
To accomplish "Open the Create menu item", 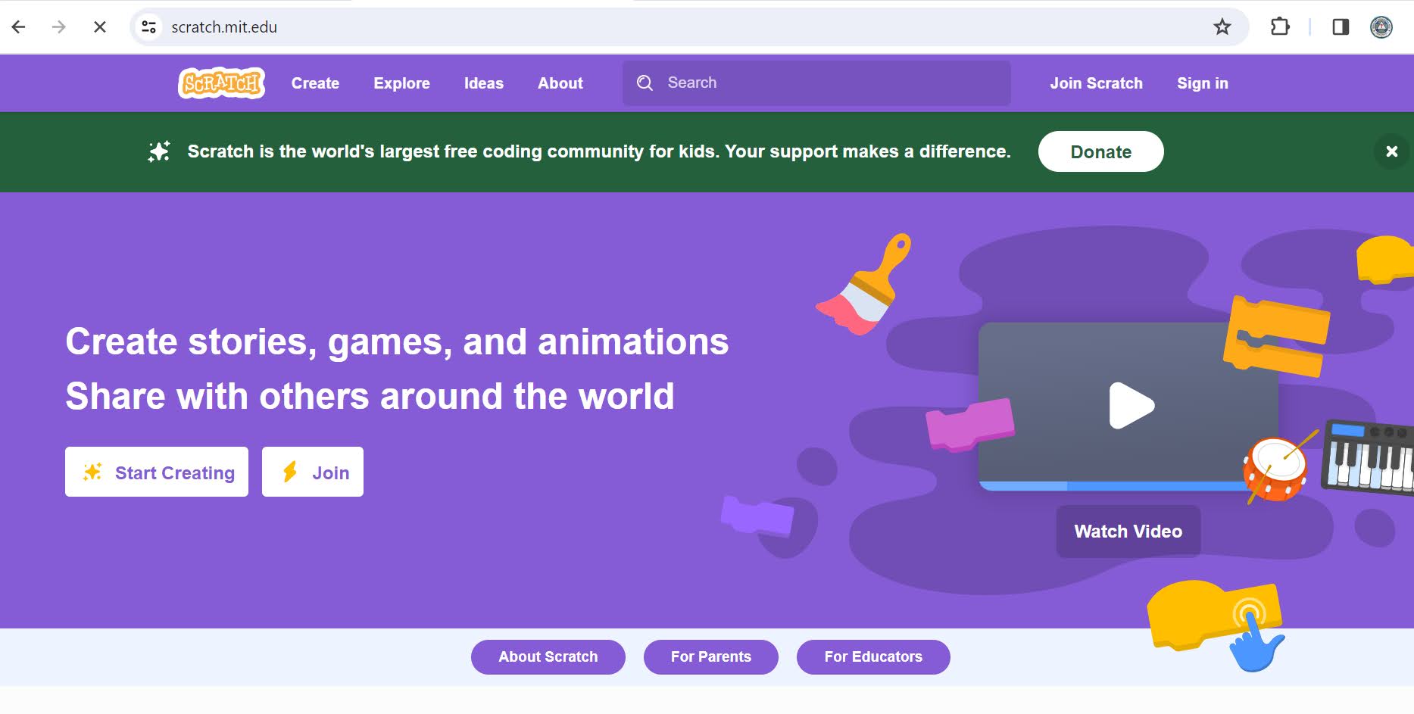I will (315, 83).
